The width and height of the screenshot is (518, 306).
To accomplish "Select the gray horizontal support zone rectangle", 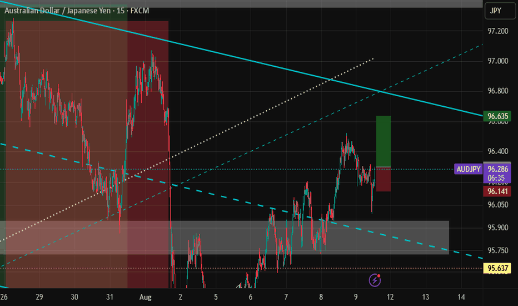I will click(225, 238).
